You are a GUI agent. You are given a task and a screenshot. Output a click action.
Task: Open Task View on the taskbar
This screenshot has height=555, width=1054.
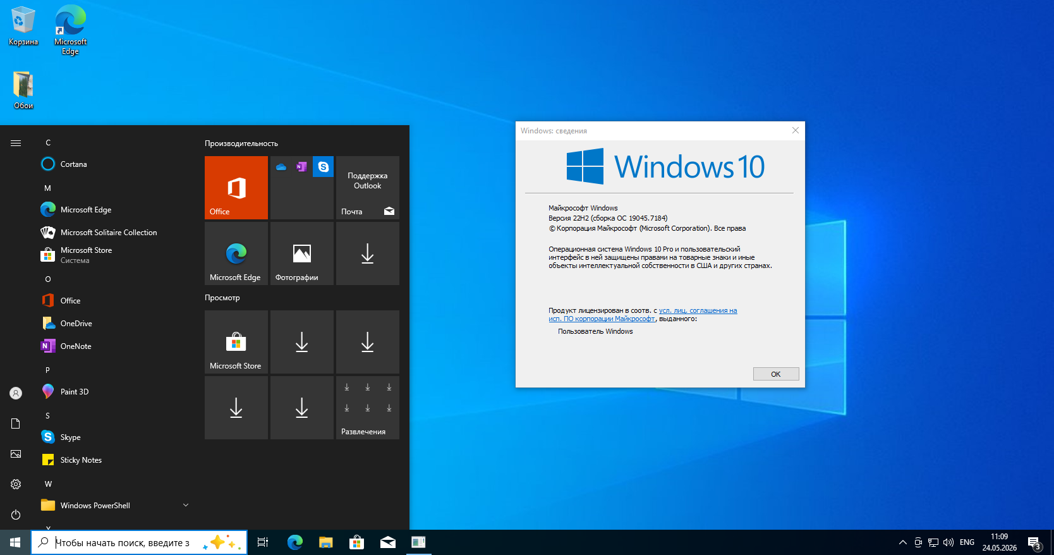[x=263, y=542]
